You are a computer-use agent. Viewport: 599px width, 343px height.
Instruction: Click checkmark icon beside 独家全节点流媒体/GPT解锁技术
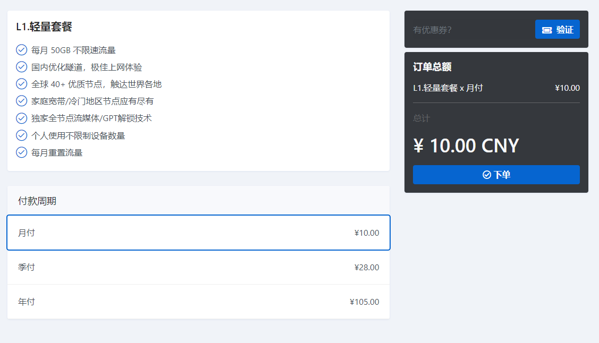(x=21, y=118)
